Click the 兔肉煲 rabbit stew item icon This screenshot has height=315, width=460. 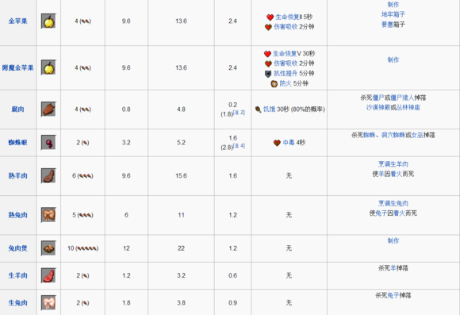(48, 248)
